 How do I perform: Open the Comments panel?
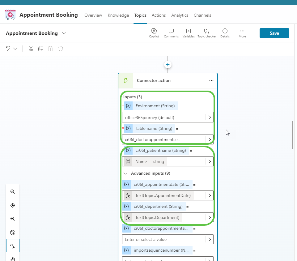click(171, 33)
